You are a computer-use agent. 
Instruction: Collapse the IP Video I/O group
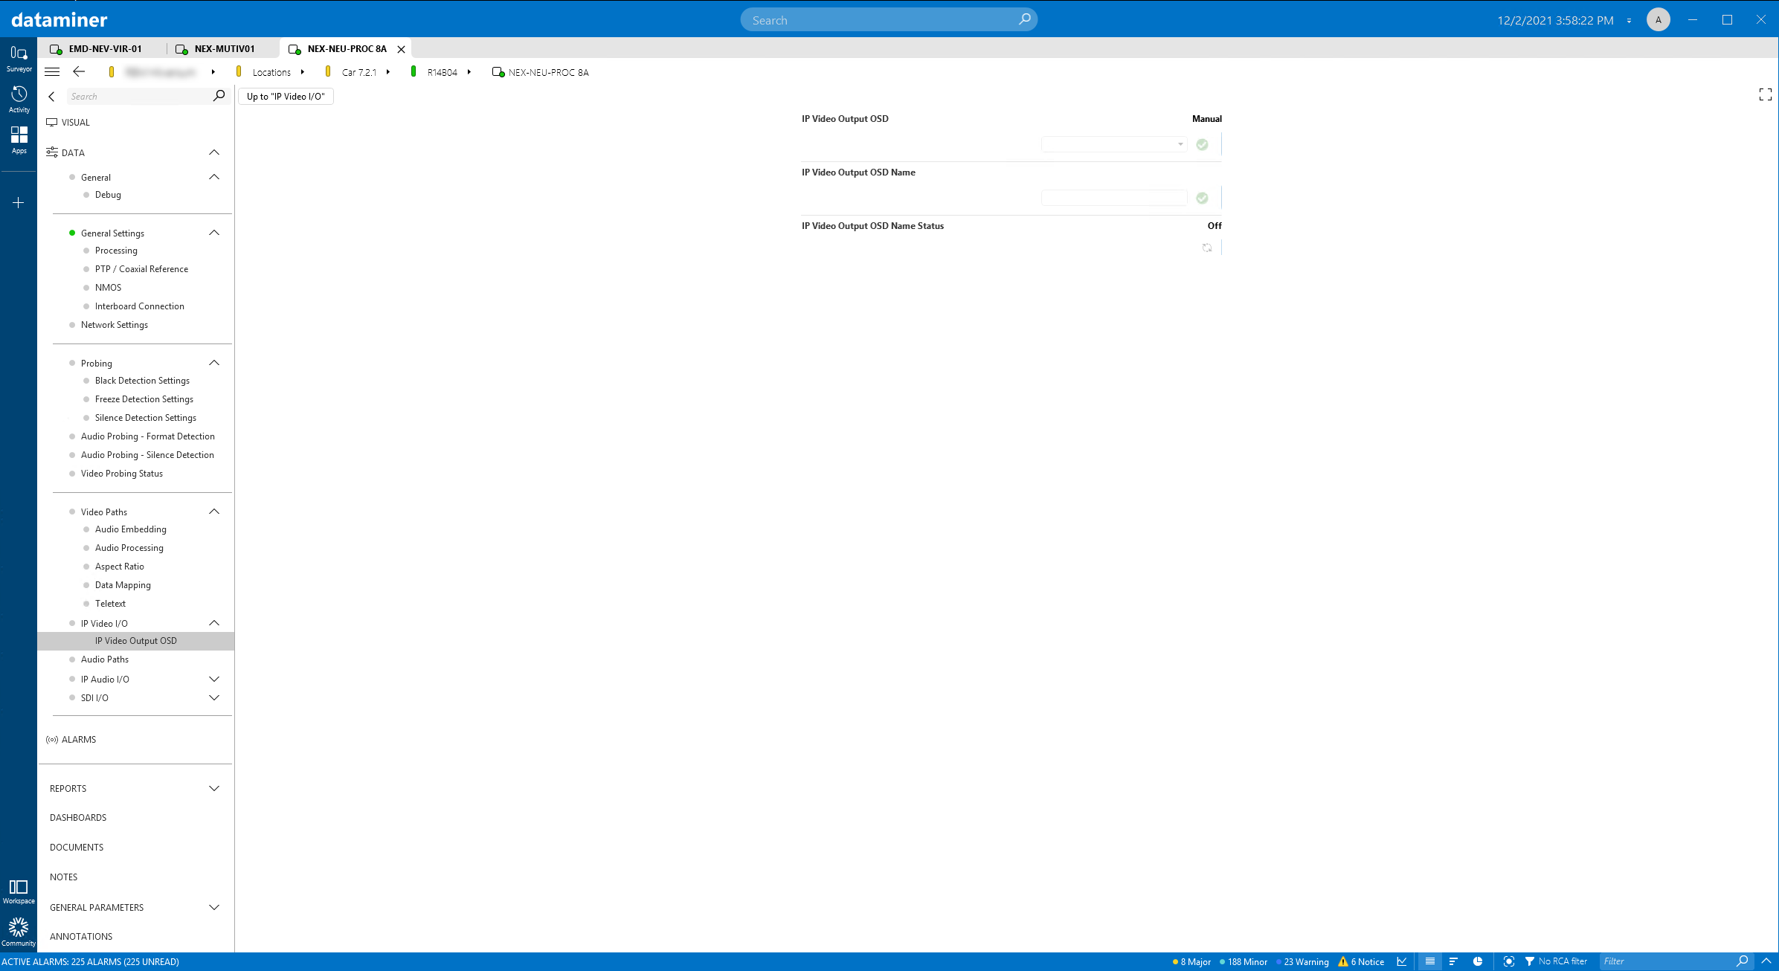[x=214, y=623]
